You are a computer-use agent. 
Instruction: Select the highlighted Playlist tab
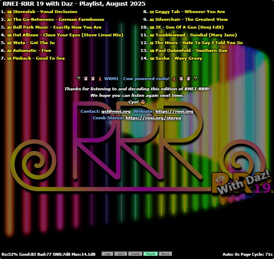pos(151,254)
